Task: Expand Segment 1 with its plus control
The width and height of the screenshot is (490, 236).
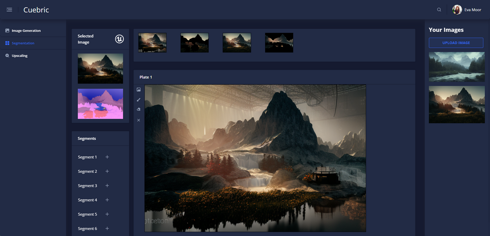Action: tap(107, 157)
